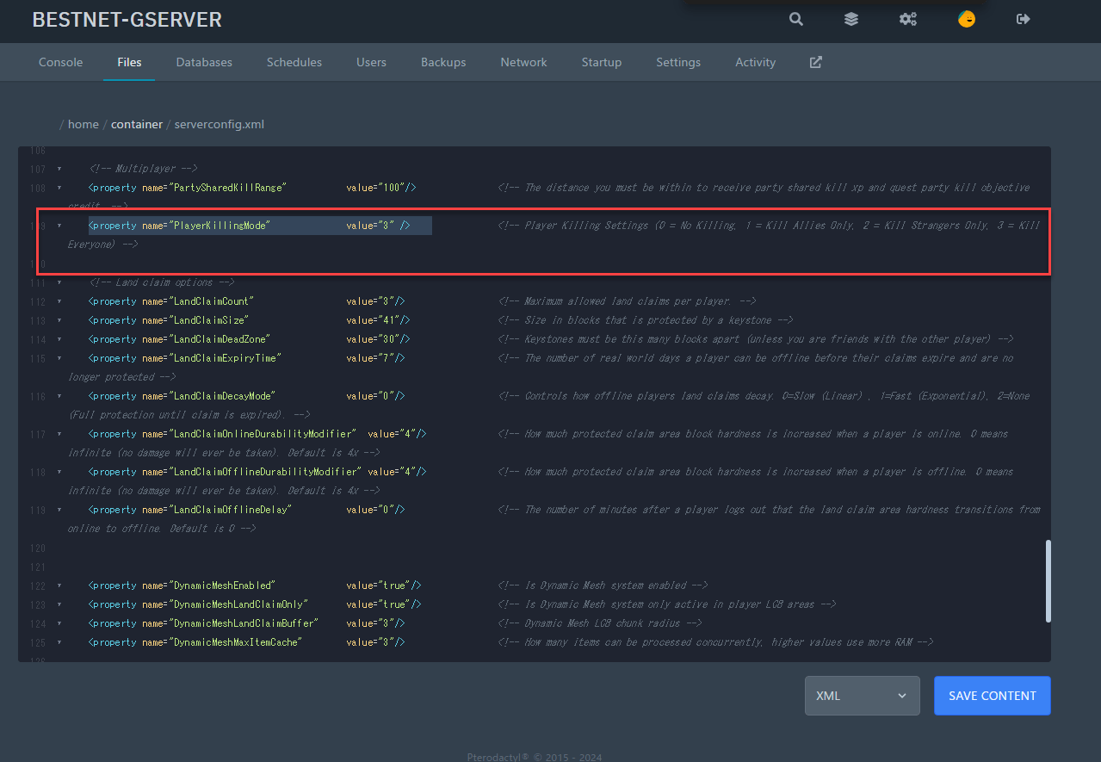Select the Files tab

129,62
